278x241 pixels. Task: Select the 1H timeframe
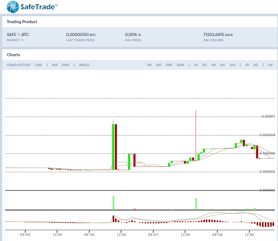coord(196,65)
